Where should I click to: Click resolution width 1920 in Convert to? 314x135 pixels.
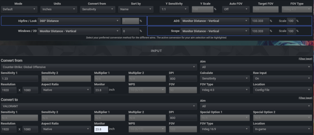(9, 129)
